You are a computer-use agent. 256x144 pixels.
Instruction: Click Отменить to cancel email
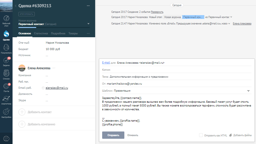click(x=133, y=135)
